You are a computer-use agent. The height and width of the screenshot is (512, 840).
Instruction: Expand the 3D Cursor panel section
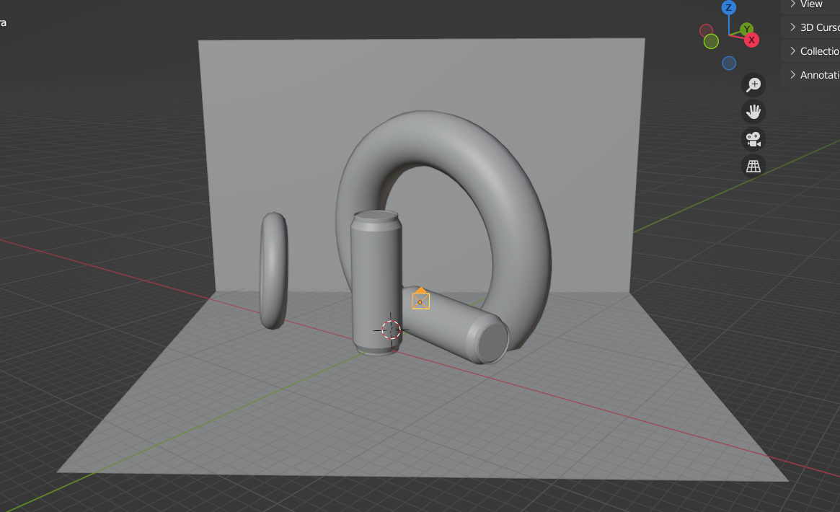(815, 27)
